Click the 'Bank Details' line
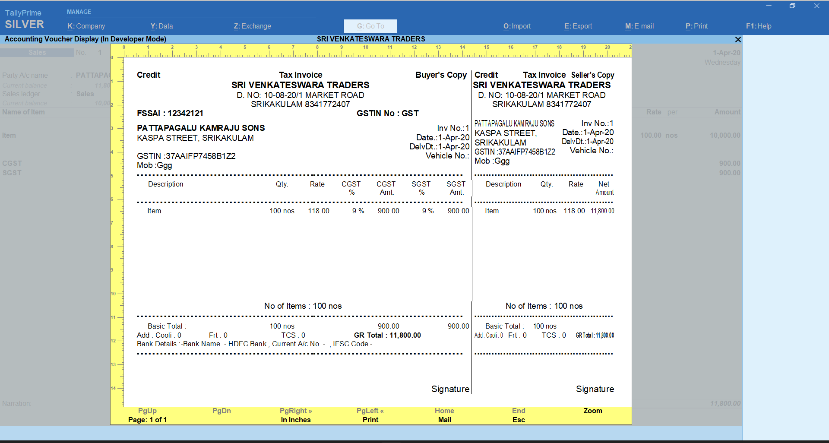The image size is (829, 443). [254, 344]
